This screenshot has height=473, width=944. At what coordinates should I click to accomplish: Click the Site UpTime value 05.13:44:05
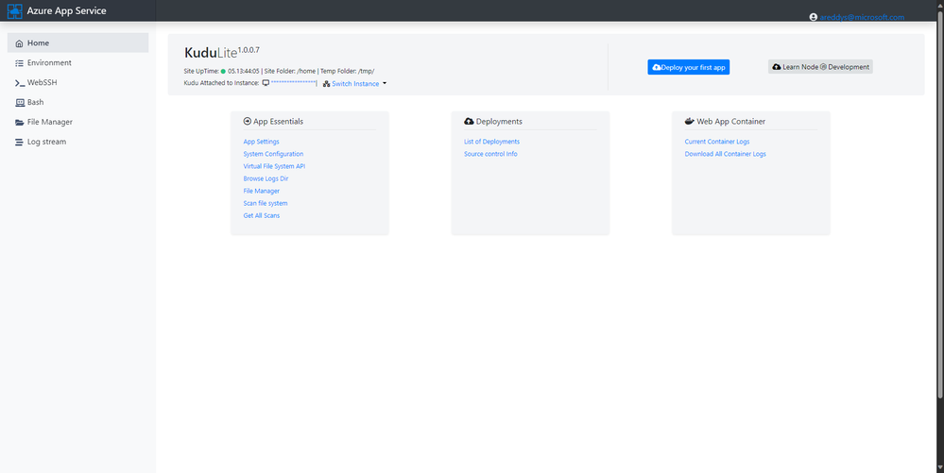(x=243, y=71)
